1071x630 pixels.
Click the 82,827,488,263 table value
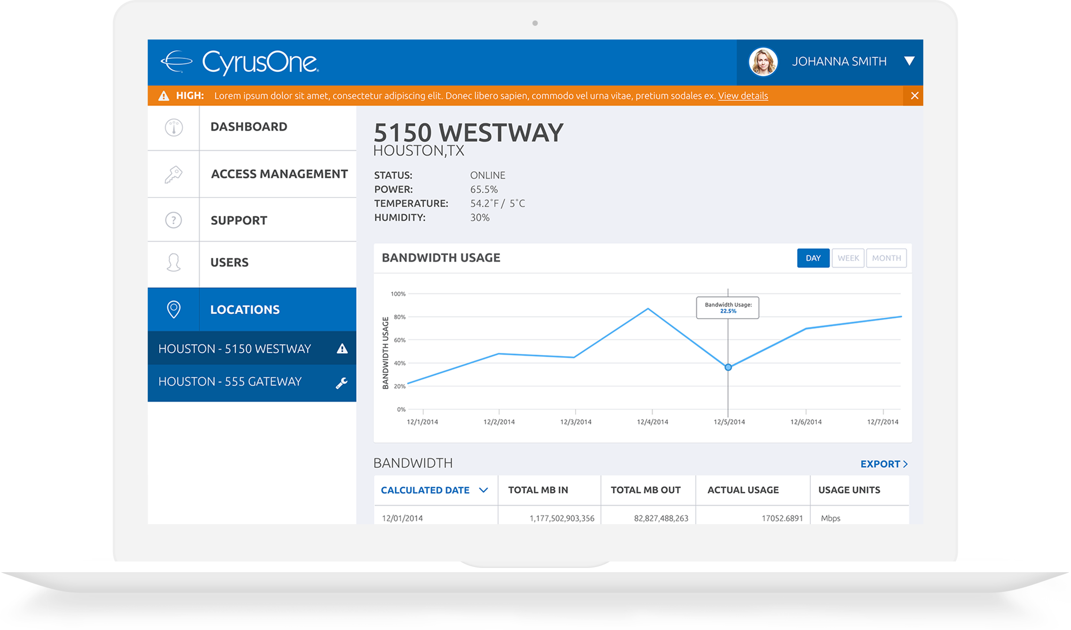[x=661, y=518]
